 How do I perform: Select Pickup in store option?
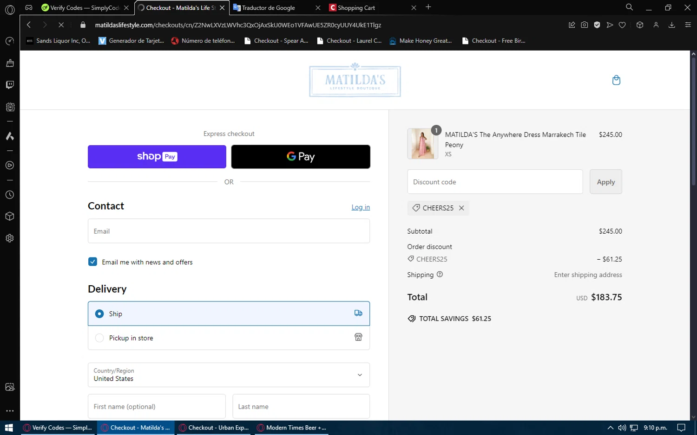[x=229, y=338]
